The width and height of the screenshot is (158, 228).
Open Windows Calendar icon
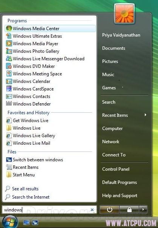9,81
